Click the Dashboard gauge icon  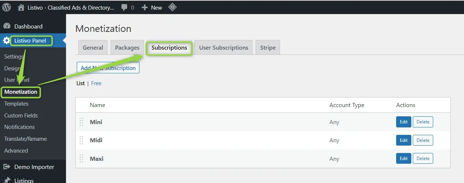click(7, 26)
